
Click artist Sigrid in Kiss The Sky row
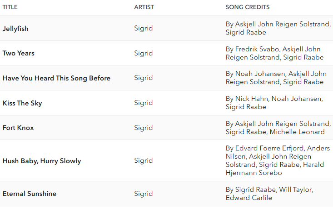tap(144, 103)
